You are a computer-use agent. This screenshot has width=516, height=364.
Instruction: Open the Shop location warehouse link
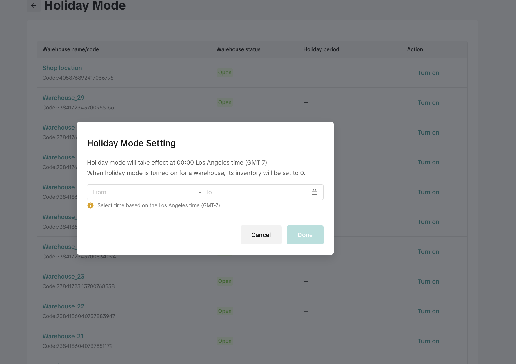tap(62, 68)
